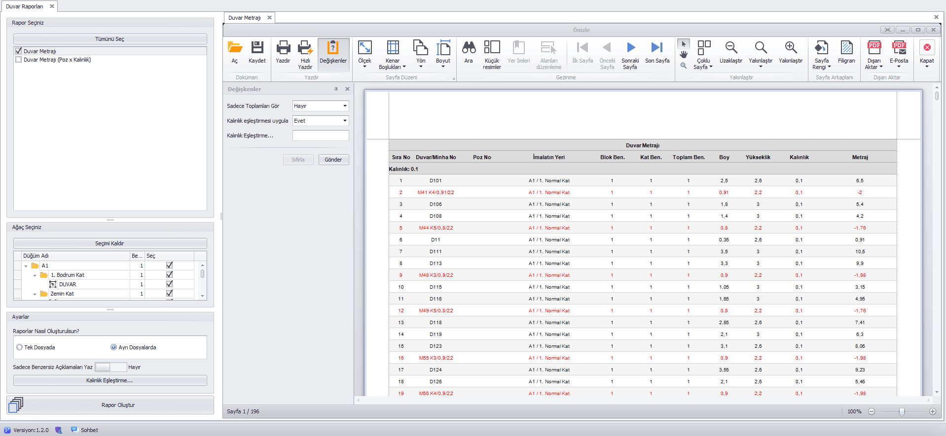Select the pointer cursor tool
Viewport: 946px width, 436px height.
pyautogui.click(x=684, y=44)
